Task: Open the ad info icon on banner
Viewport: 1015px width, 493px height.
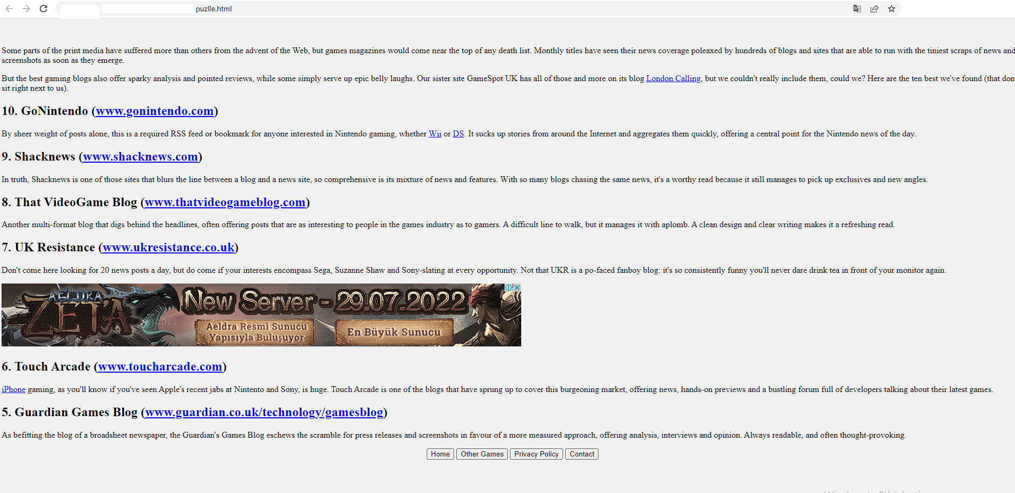Action: point(509,288)
